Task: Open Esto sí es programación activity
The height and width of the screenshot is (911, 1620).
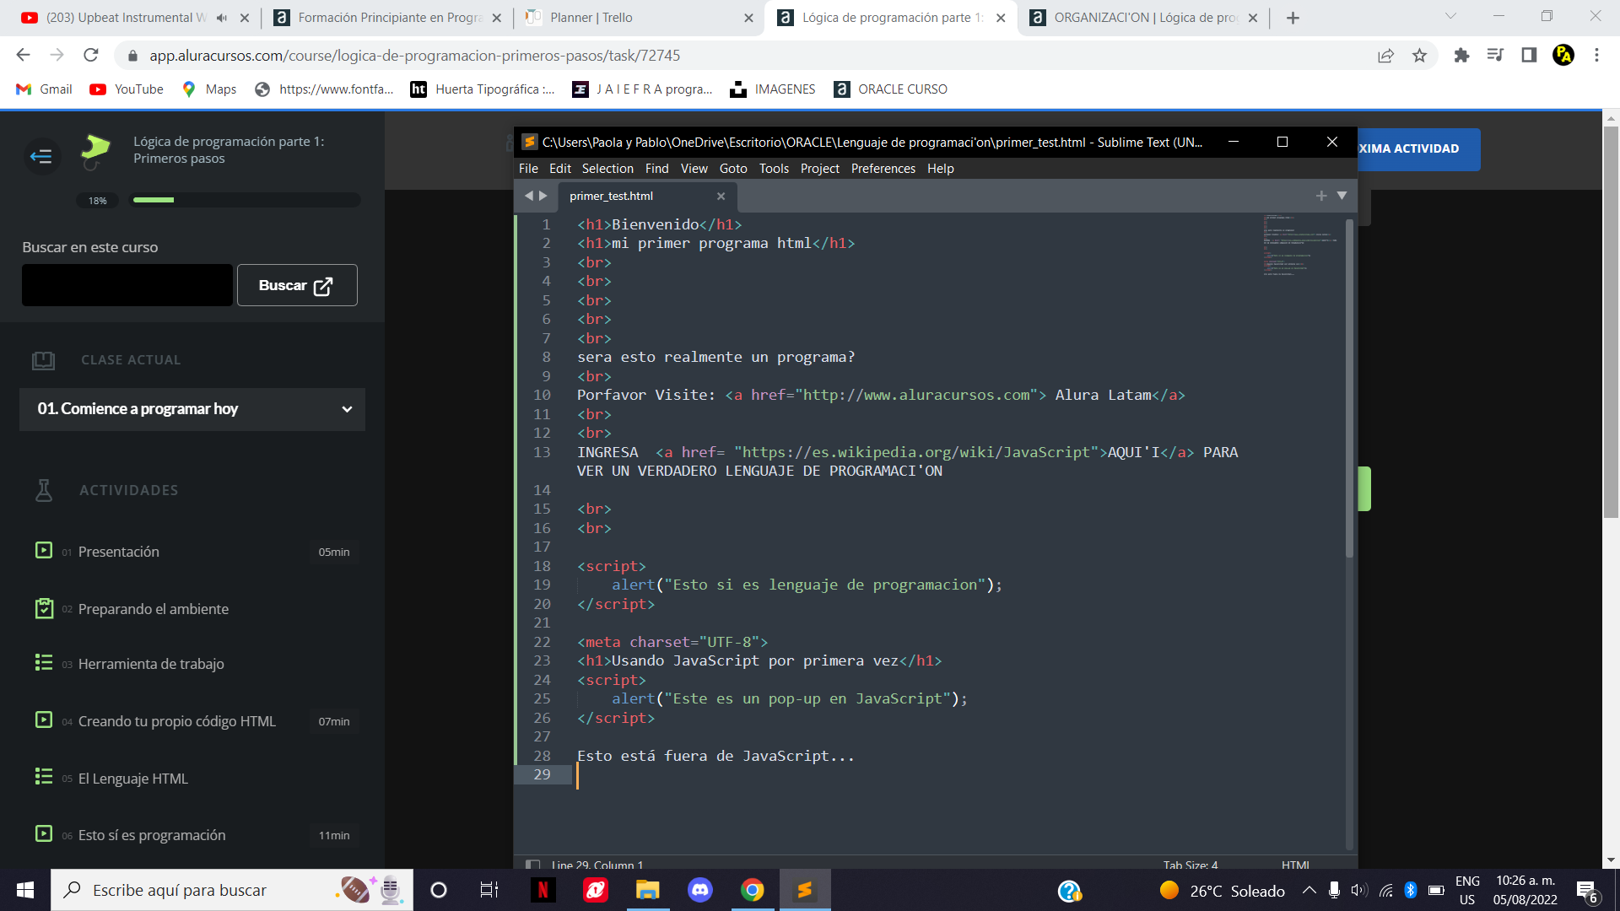Action: (x=151, y=835)
